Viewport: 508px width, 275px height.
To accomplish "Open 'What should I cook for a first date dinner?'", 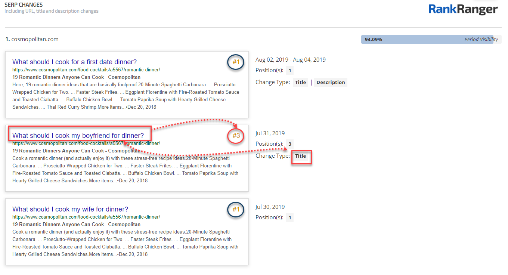I will click(x=74, y=62).
